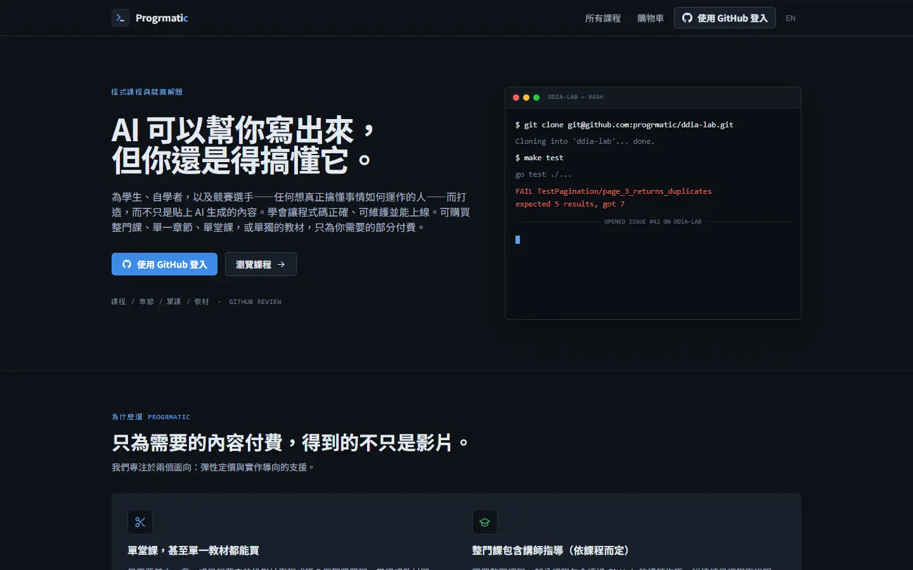
Task: Click the git clone command line
Action: [x=625, y=125]
